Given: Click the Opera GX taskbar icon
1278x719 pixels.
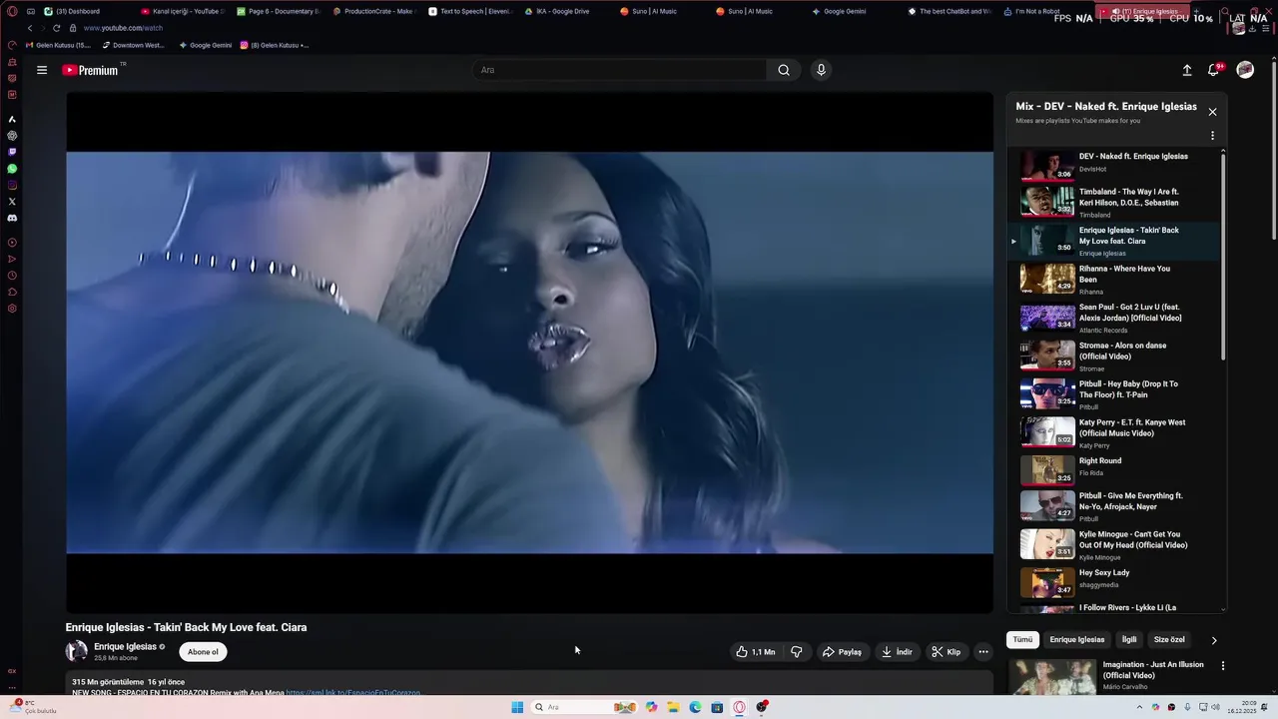Looking at the screenshot, I should (740, 707).
